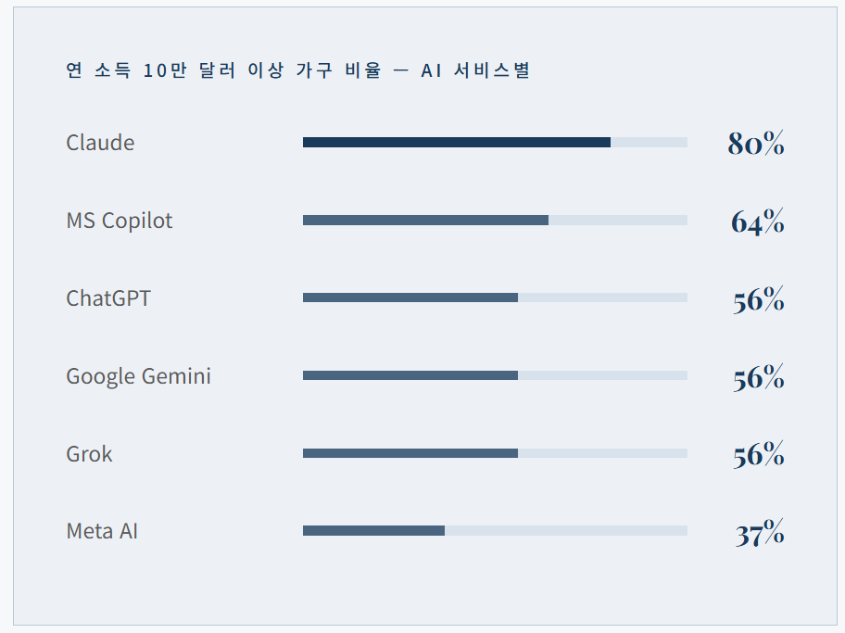Select the filled Grok progress bar
This screenshot has width=845, height=633.
410,454
